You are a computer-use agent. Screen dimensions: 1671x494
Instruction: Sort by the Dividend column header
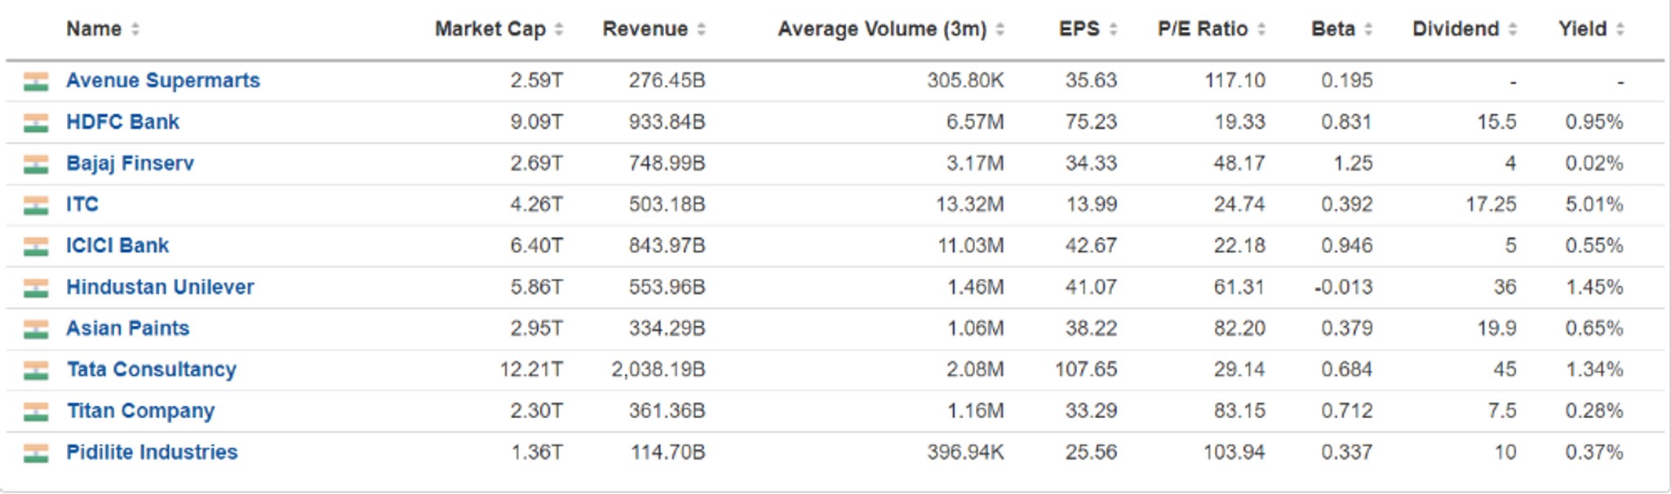click(1465, 29)
